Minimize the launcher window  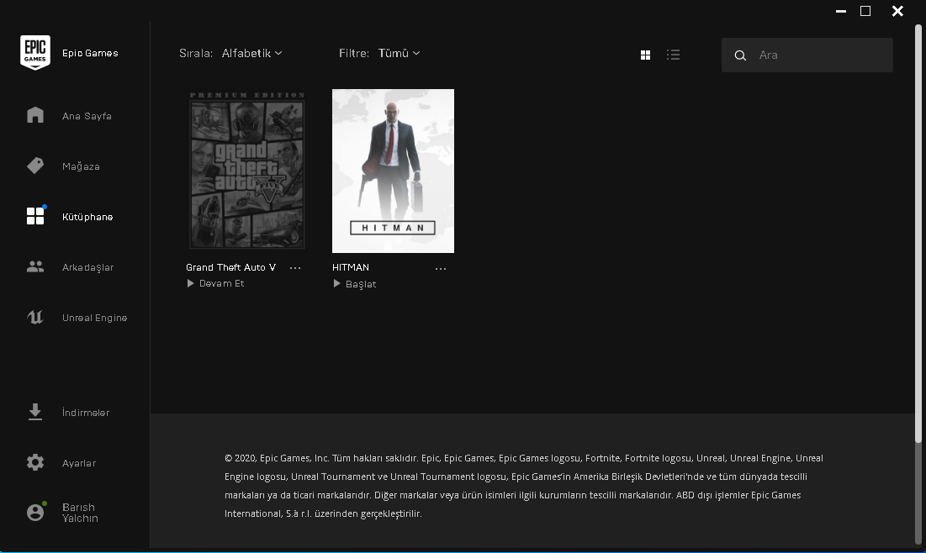(x=841, y=11)
